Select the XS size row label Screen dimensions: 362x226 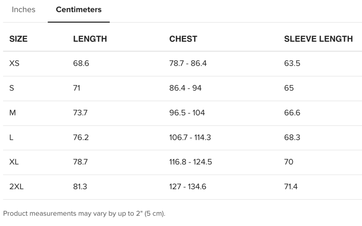pos(14,64)
